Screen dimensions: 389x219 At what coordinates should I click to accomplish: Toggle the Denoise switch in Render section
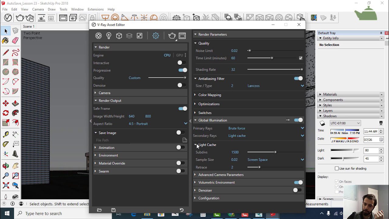[181, 85]
